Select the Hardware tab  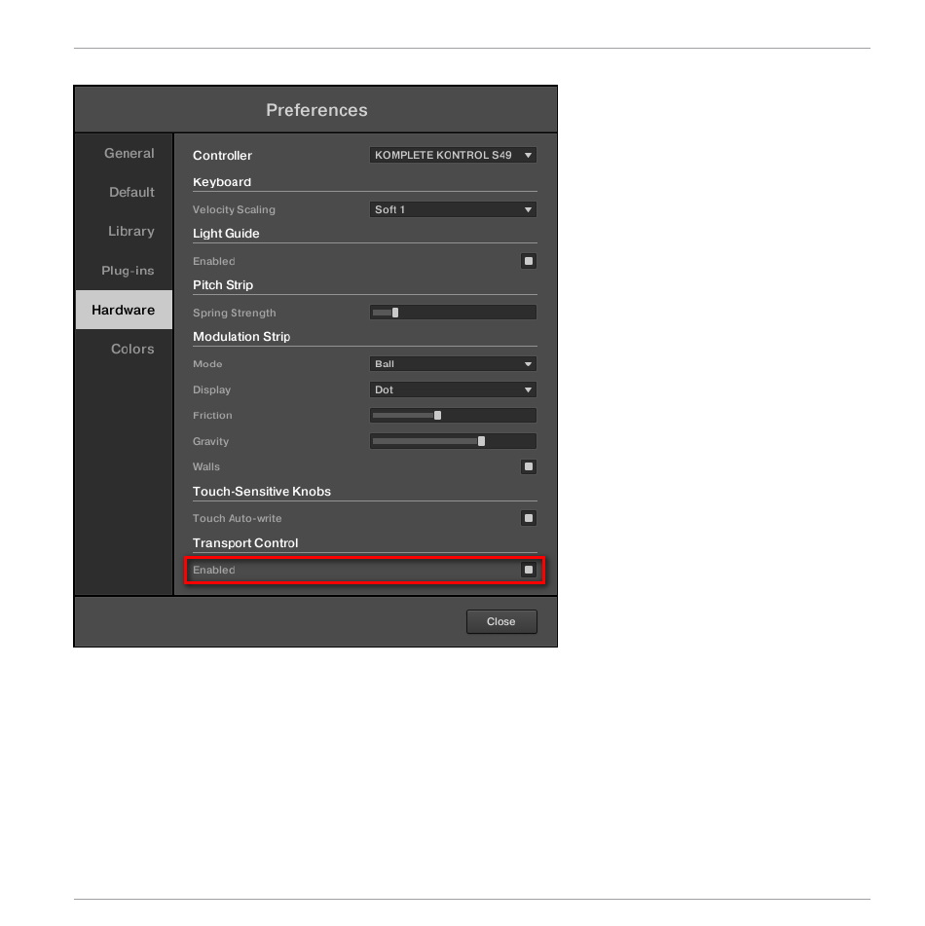pyautogui.click(x=124, y=310)
